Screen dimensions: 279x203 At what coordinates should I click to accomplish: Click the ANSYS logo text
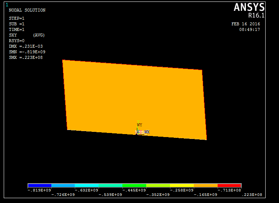(x=249, y=7)
